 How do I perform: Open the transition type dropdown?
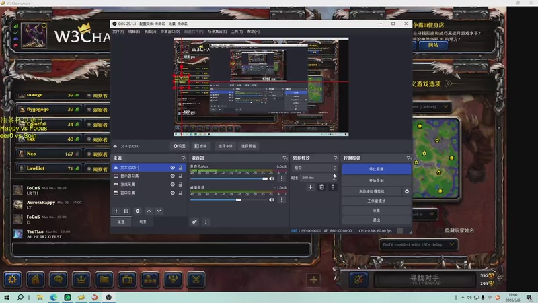[315, 168]
